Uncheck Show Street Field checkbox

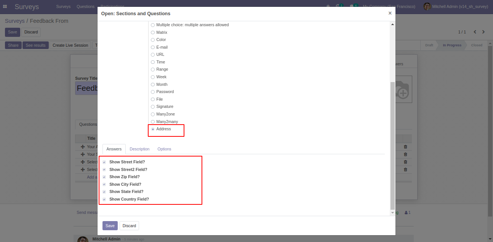pos(104,162)
